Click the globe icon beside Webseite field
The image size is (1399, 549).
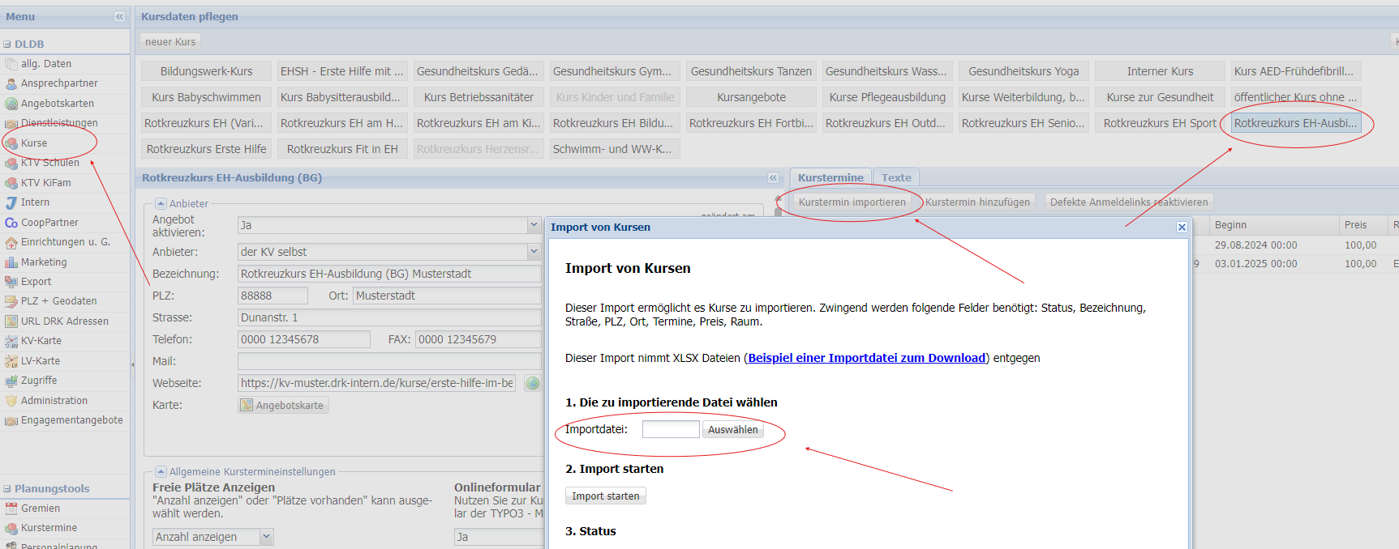[533, 383]
